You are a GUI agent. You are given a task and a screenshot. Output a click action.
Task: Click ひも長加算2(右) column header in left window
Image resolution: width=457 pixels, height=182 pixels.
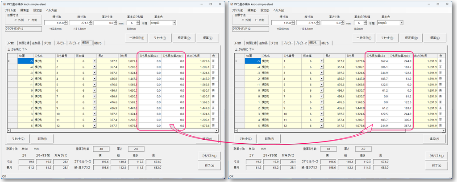[x=174, y=56]
